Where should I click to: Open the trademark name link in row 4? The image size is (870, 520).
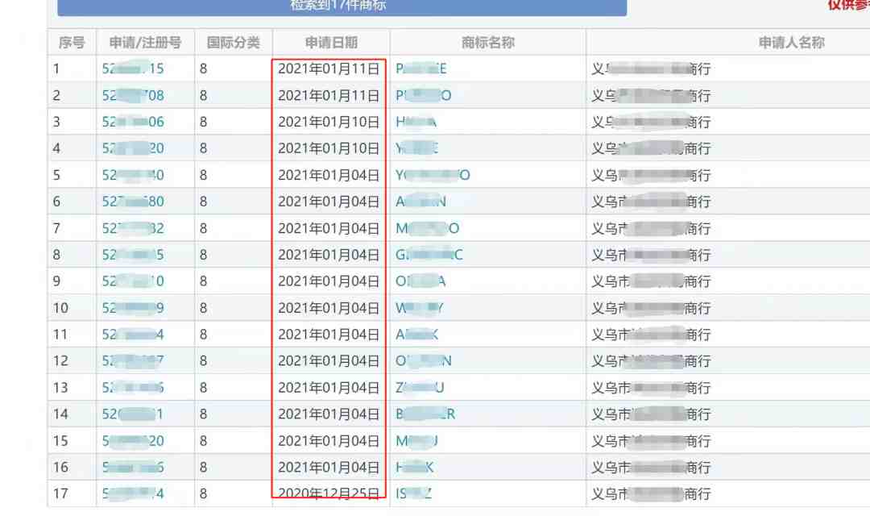coord(417,148)
